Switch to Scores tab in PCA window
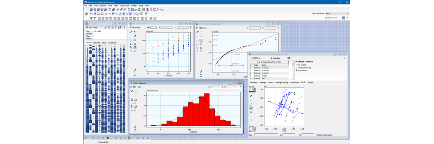This screenshot has width=434, height=144. coord(270,82)
